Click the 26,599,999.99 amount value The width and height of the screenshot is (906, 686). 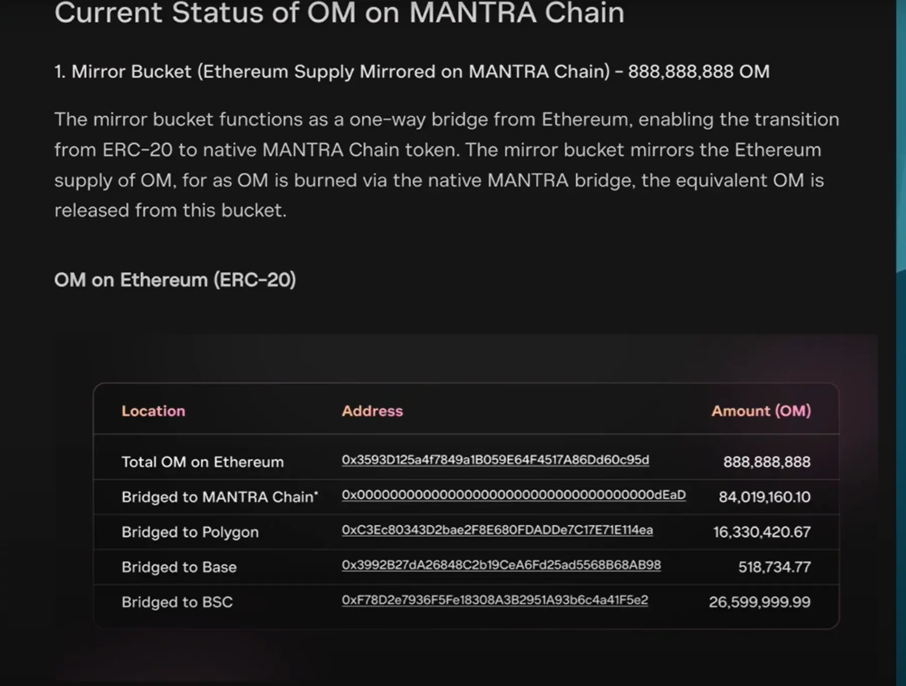760,602
